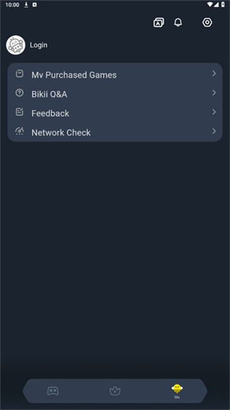Screen dimensions: 230x410
Task: Open the hexagon settings icon
Action: coord(207,22)
